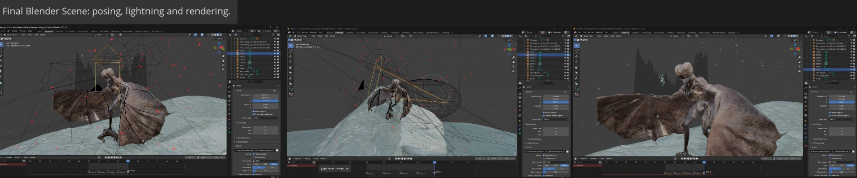Click Frame Start field in middle window
This screenshot has height=178, width=857.
point(556,128)
